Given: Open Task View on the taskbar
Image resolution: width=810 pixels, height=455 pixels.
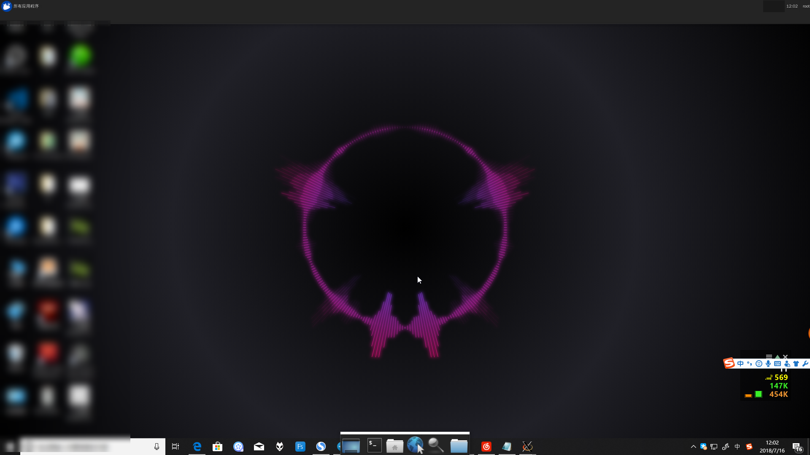Looking at the screenshot, I should tap(175, 447).
